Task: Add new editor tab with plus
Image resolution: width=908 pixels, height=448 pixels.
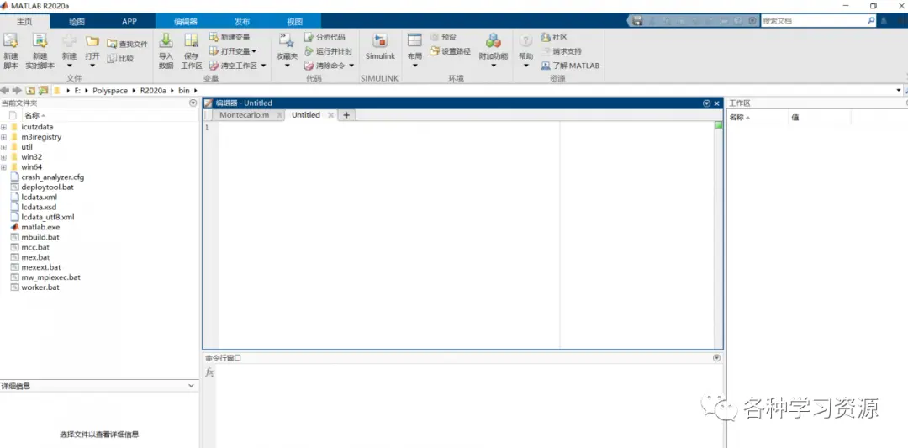Action: coord(346,115)
